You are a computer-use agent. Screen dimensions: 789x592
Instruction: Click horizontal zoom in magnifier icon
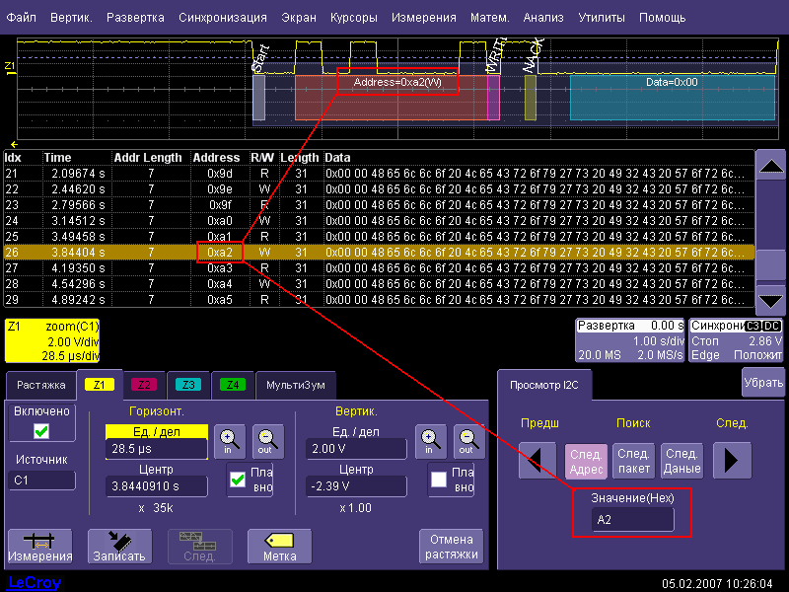[x=229, y=440]
